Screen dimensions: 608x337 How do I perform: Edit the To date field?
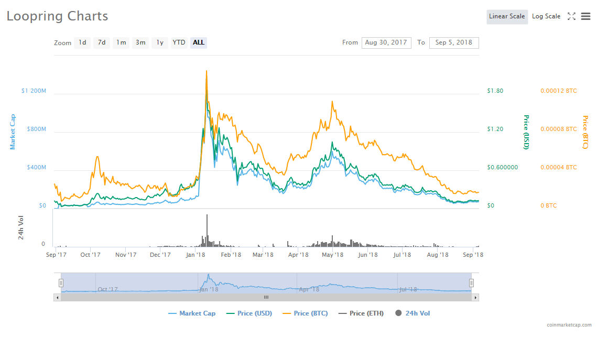(x=454, y=42)
